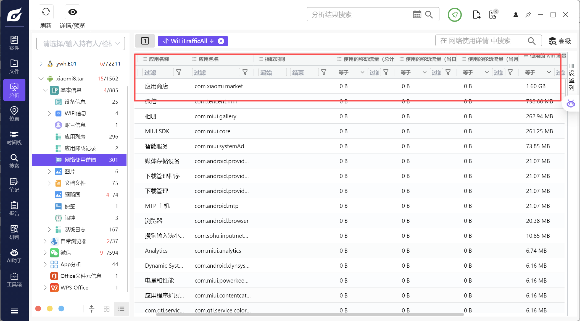
Task: Expand the ywh.E01 tree node
Action: pos(41,64)
